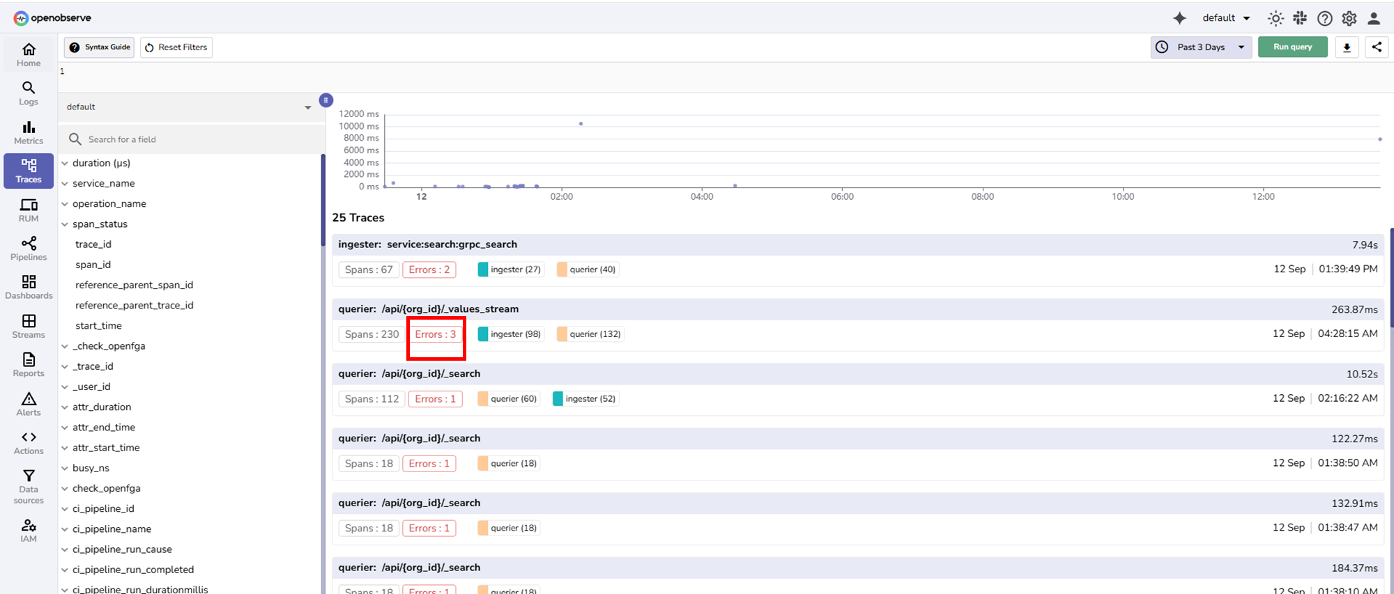The image size is (1394, 594).
Task: Open the default stream selector dropdown
Action: 188,107
